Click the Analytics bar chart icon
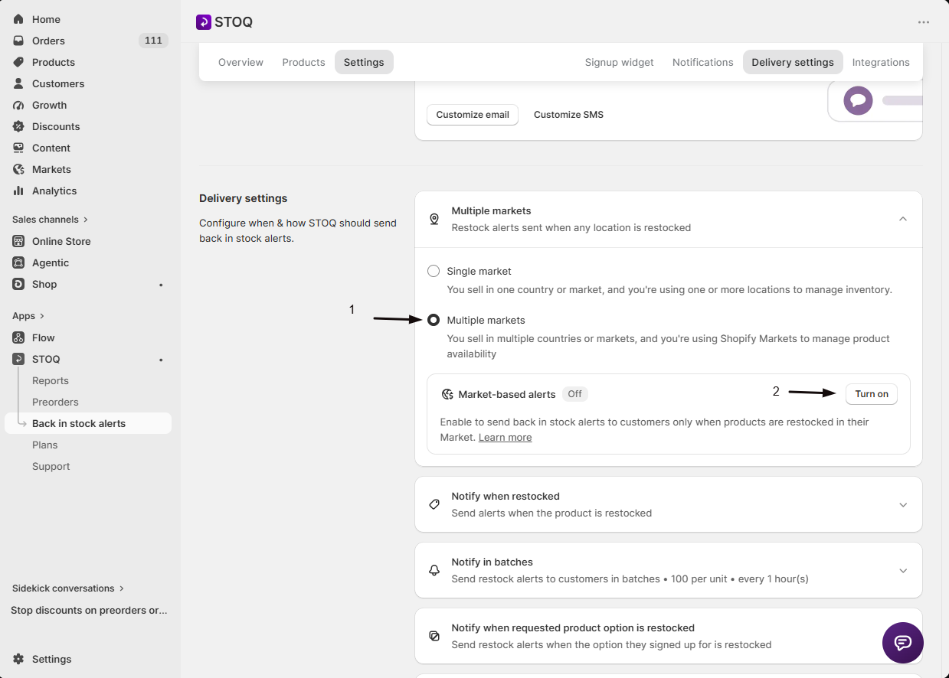Screen dimensions: 949x678 (18, 191)
